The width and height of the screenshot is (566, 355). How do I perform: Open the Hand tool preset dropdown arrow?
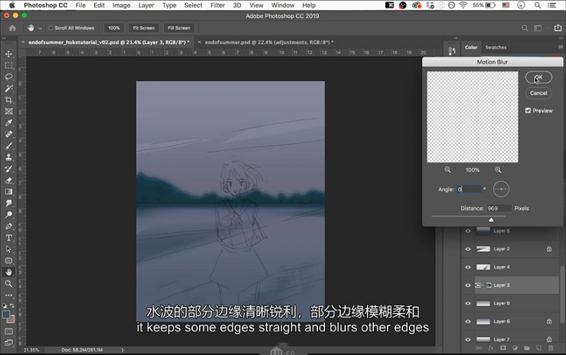(x=40, y=28)
